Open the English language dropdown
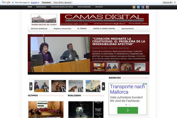The width and height of the screenshot is (177, 118). point(35,2)
